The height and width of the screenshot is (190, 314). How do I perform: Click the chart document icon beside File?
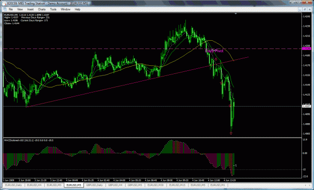click(5, 10)
